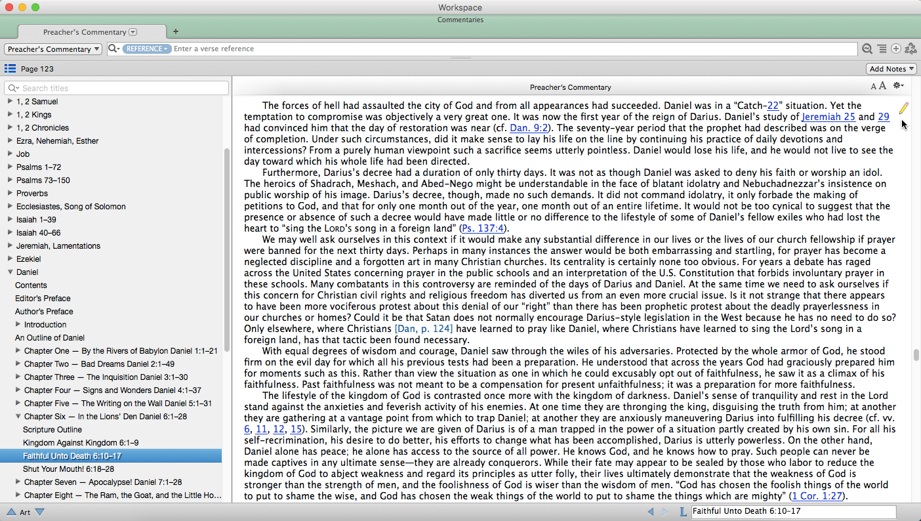
Task: Open the Dan. 9:2 verse link
Action: pos(529,128)
